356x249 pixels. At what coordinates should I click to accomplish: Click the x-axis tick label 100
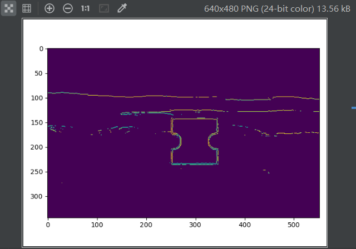point(97,225)
